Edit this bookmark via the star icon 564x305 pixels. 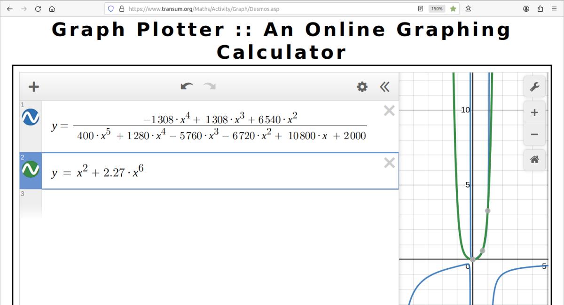click(453, 8)
